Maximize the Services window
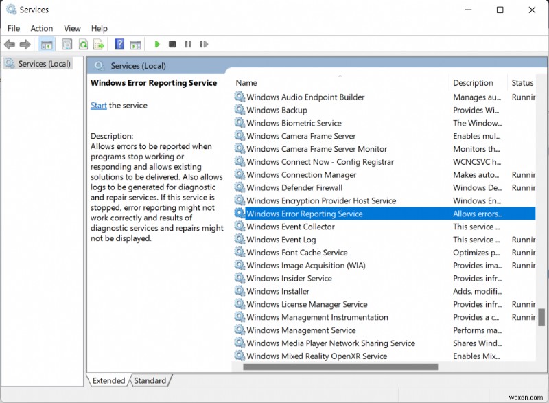549x403 pixels. point(500,10)
